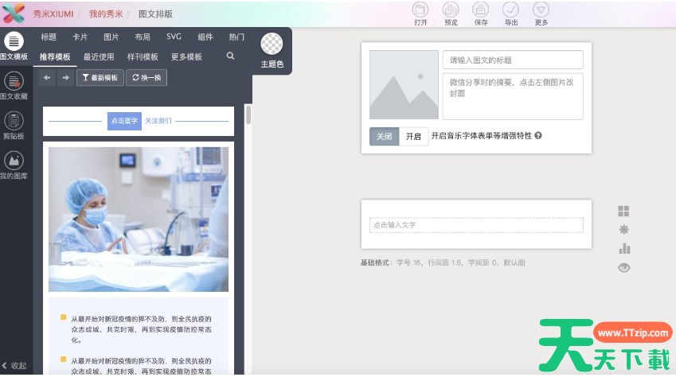Select 关闭 option for enhanced features

(x=384, y=136)
